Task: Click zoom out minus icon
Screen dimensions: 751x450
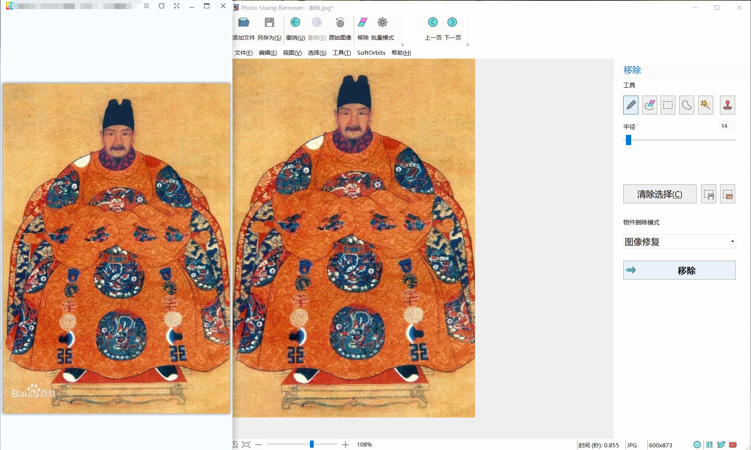Action: pos(259,445)
